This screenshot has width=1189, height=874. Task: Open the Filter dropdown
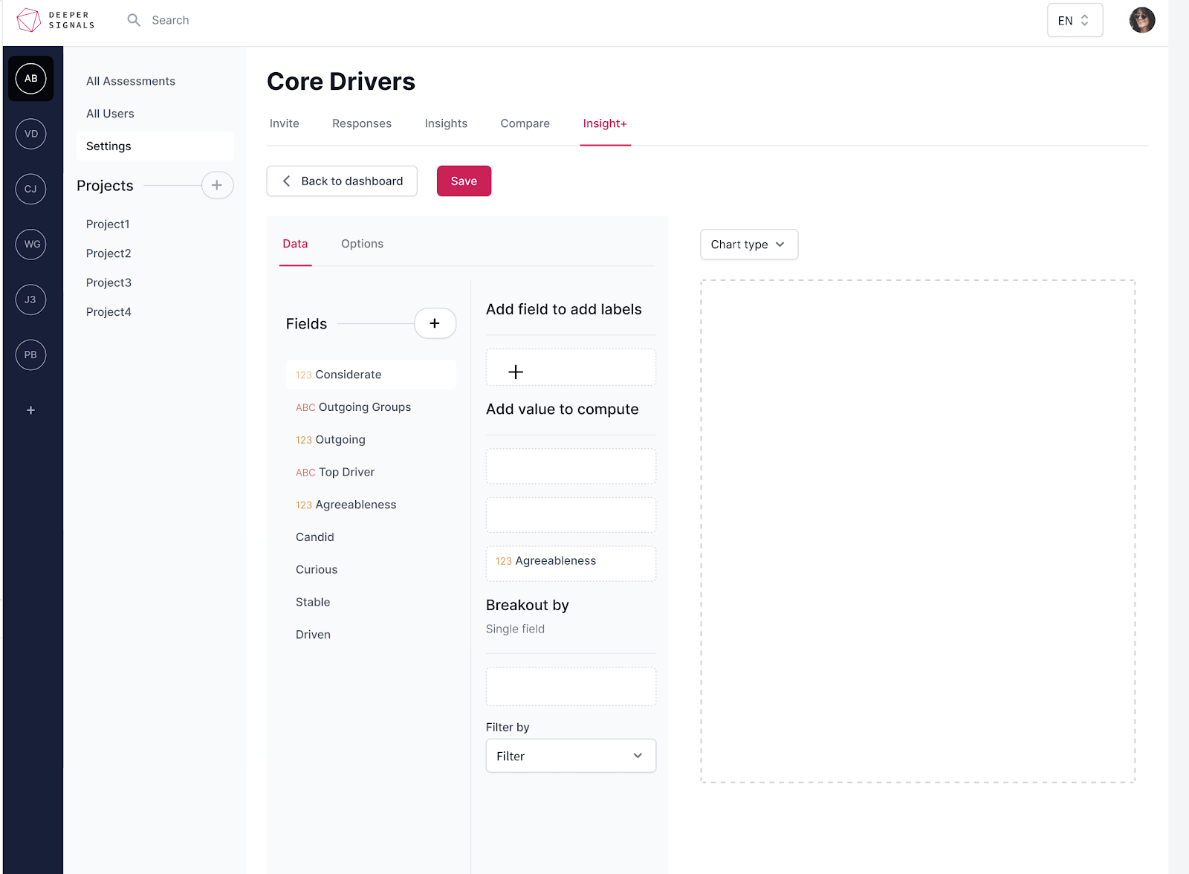[571, 756]
